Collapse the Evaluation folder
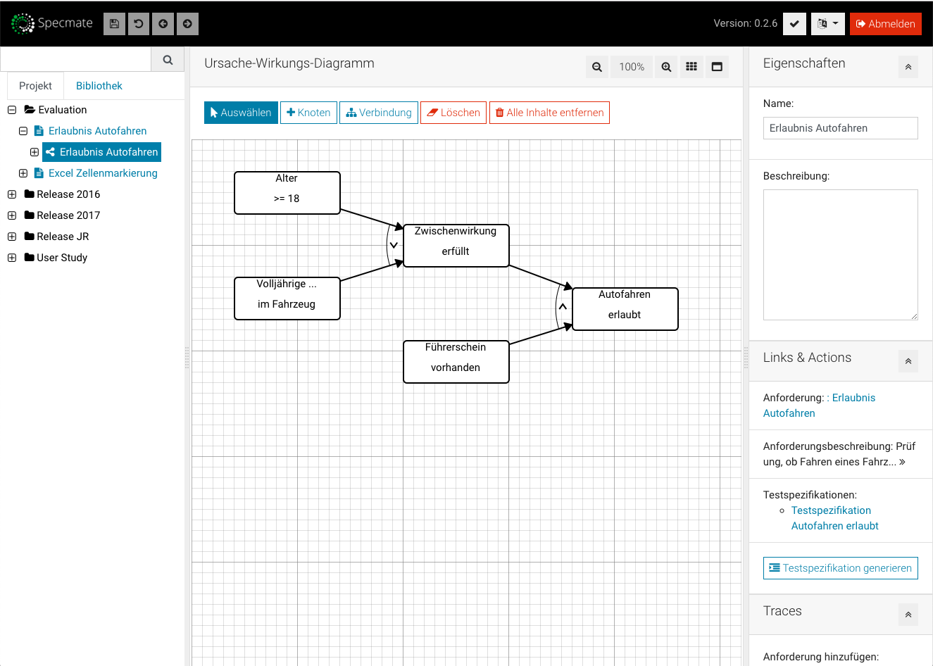 [12, 110]
